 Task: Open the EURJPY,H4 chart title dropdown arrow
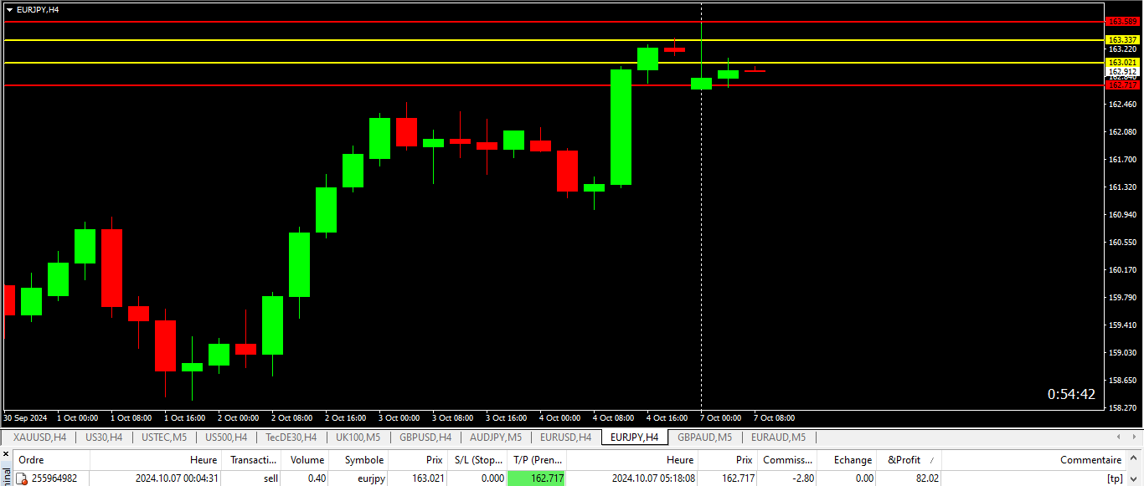click(x=9, y=9)
